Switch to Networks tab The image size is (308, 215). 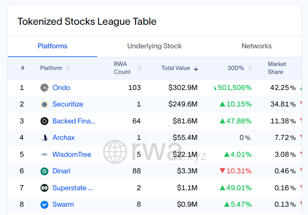pos(256,46)
